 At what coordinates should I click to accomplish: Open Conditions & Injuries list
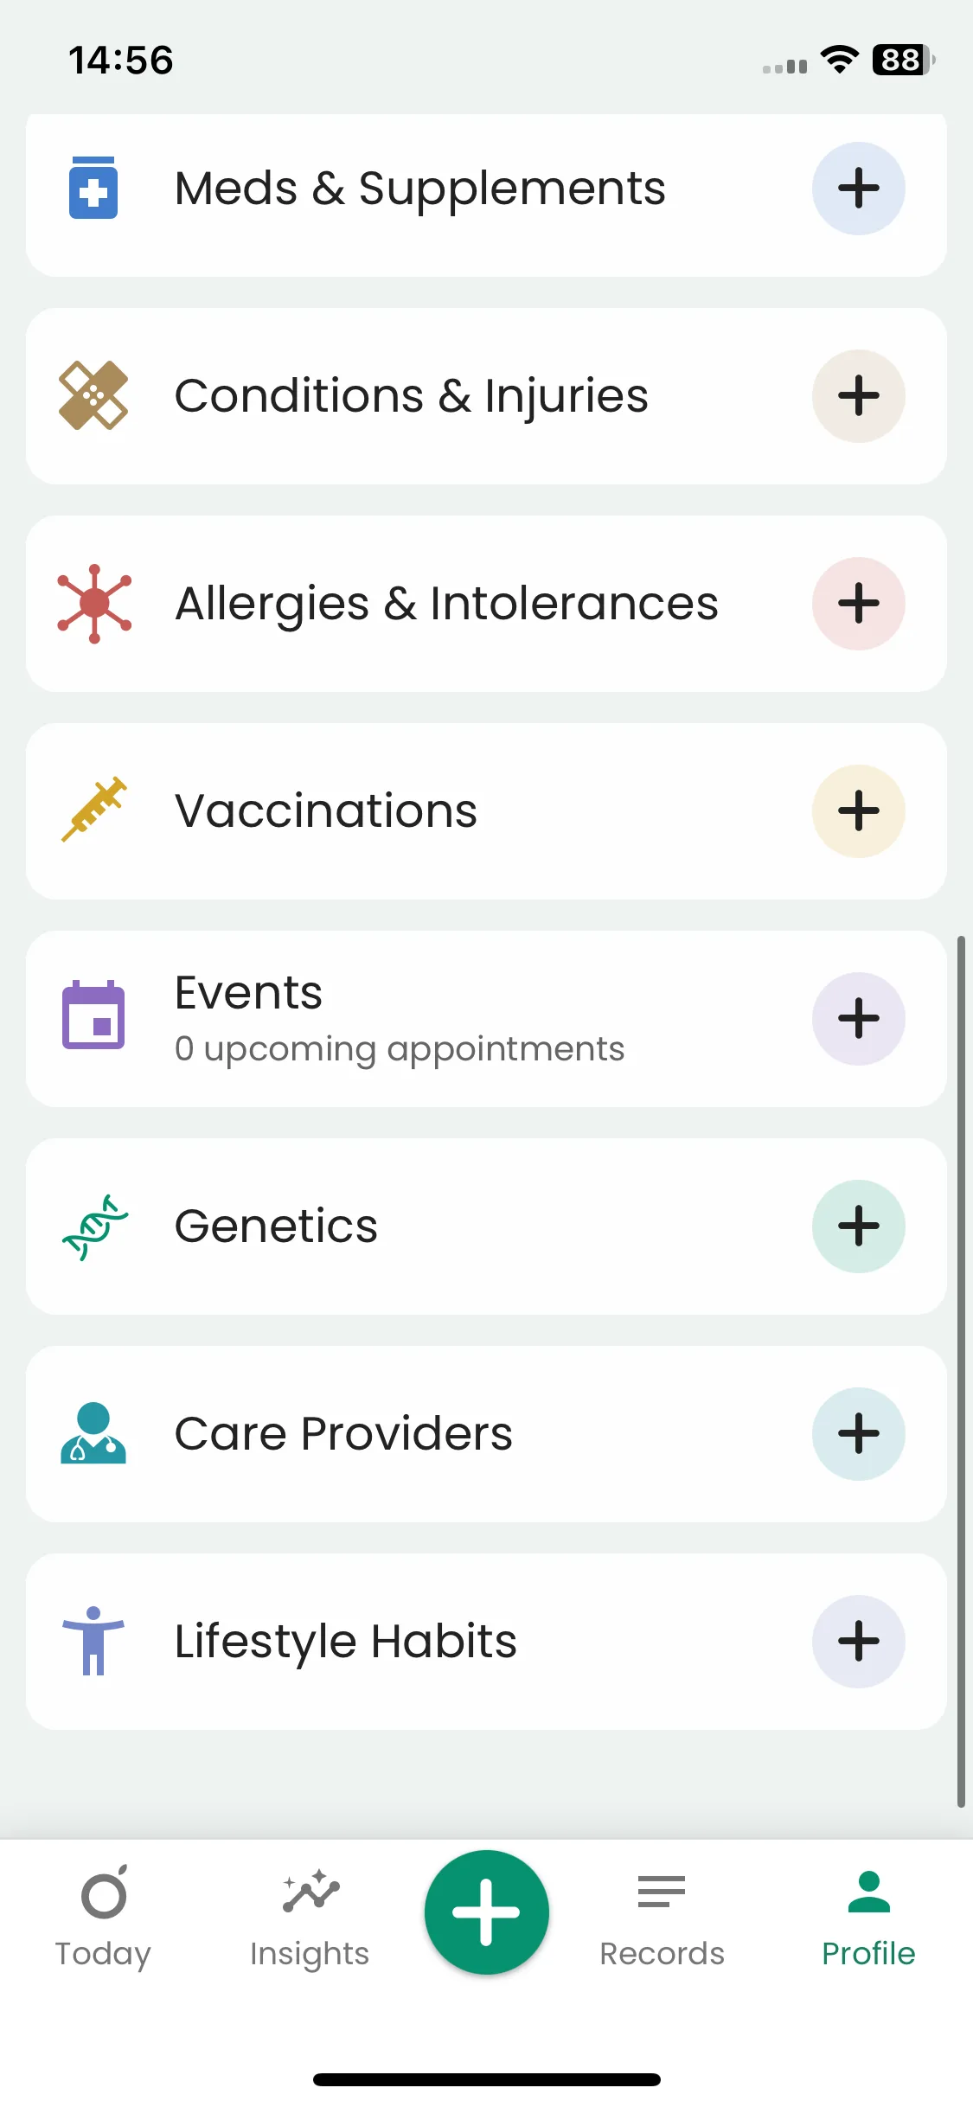coord(411,396)
